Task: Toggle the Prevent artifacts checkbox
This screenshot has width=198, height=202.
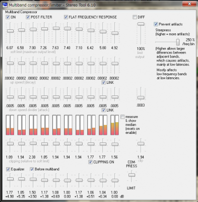Action: pos(156,24)
